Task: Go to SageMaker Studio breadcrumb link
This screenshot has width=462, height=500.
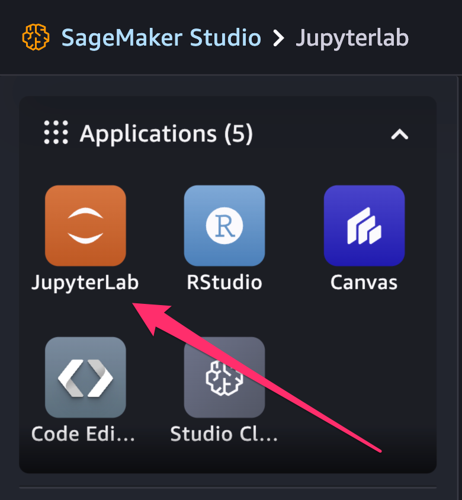Action: pyautogui.click(x=161, y=38)
